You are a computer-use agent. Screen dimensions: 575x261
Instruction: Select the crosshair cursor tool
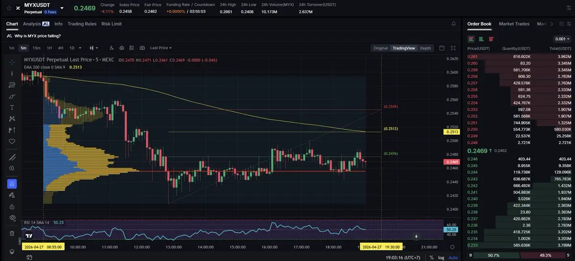[x=11, y=62]
